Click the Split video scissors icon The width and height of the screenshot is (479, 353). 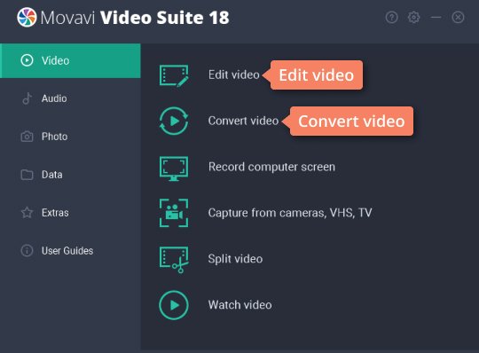click(x=174, y=260)
